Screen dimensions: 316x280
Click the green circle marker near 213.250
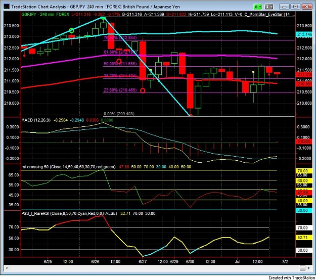point(72,30)
